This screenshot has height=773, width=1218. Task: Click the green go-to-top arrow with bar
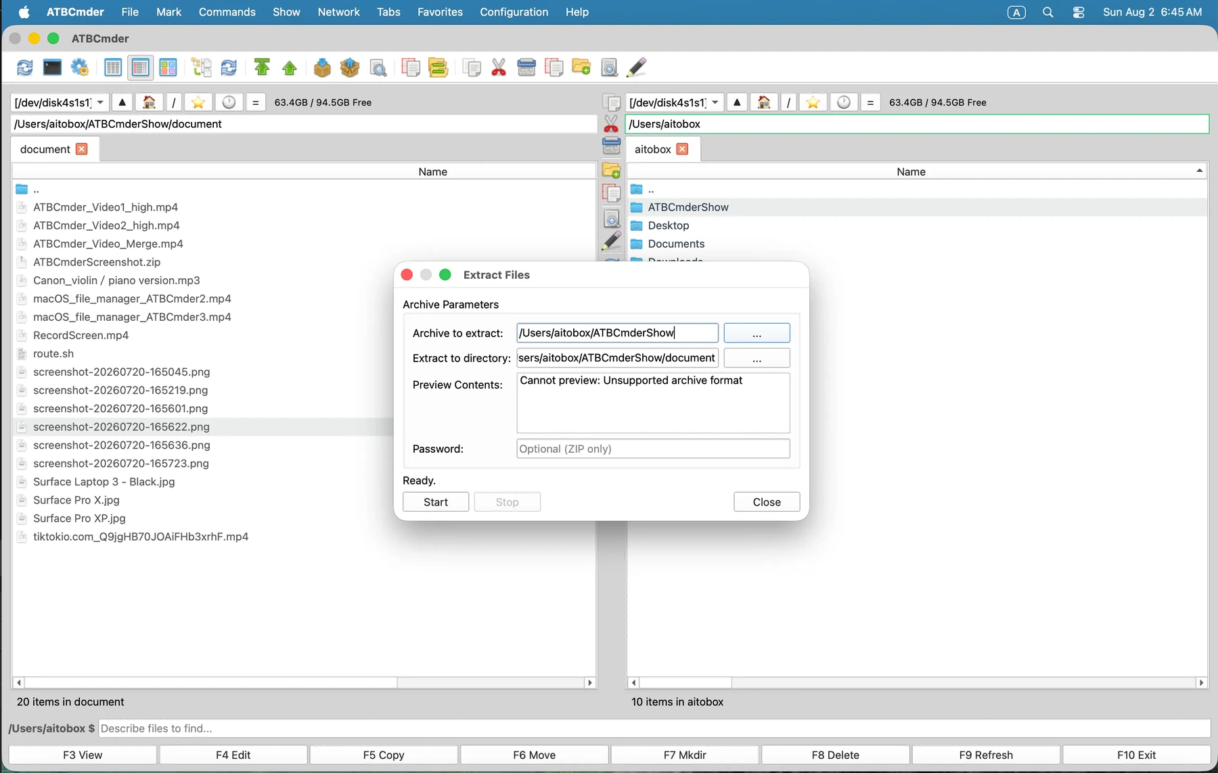tap(262, 68)
